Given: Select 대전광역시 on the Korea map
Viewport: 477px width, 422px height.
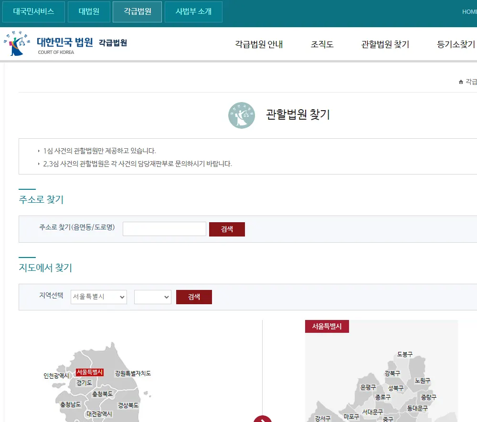Looking at the screenshot, I should (99, 414).
